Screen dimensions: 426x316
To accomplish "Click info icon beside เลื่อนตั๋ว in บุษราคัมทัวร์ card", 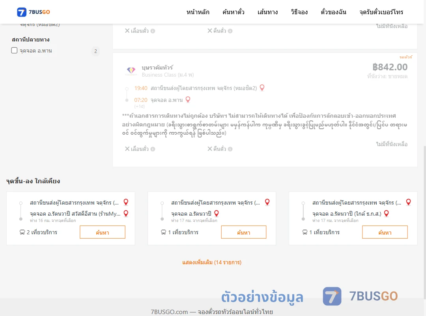I will click(153, 149).
